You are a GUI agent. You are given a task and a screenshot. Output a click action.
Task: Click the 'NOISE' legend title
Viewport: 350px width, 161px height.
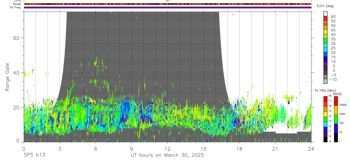tap(337, 94)
